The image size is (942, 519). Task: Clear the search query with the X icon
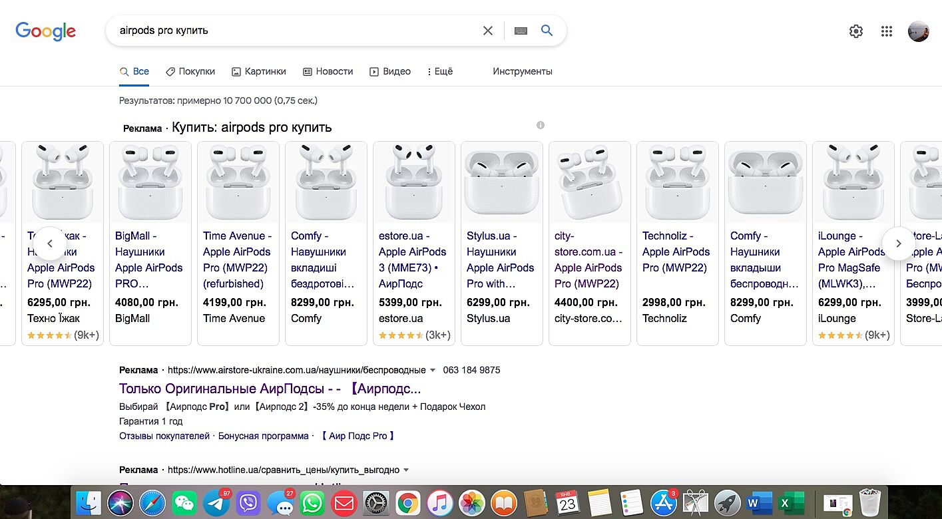488,31
